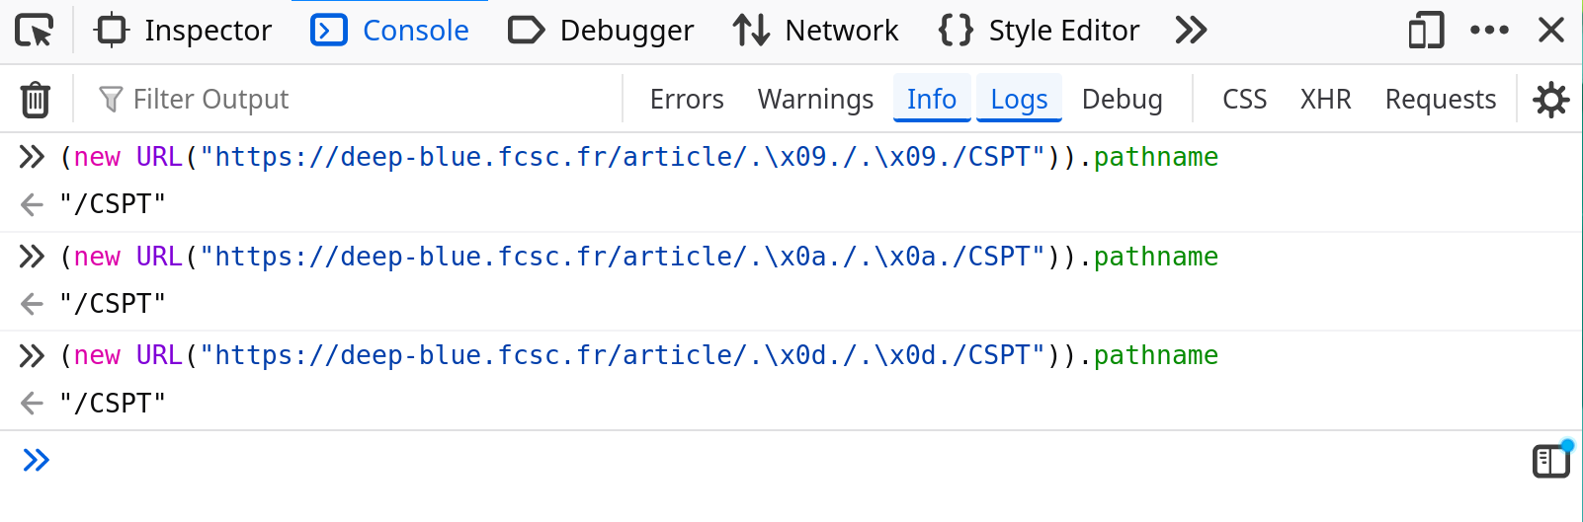Toggle the Errors filter
The image size is (1583, 522).
click(x=687, y=100)
